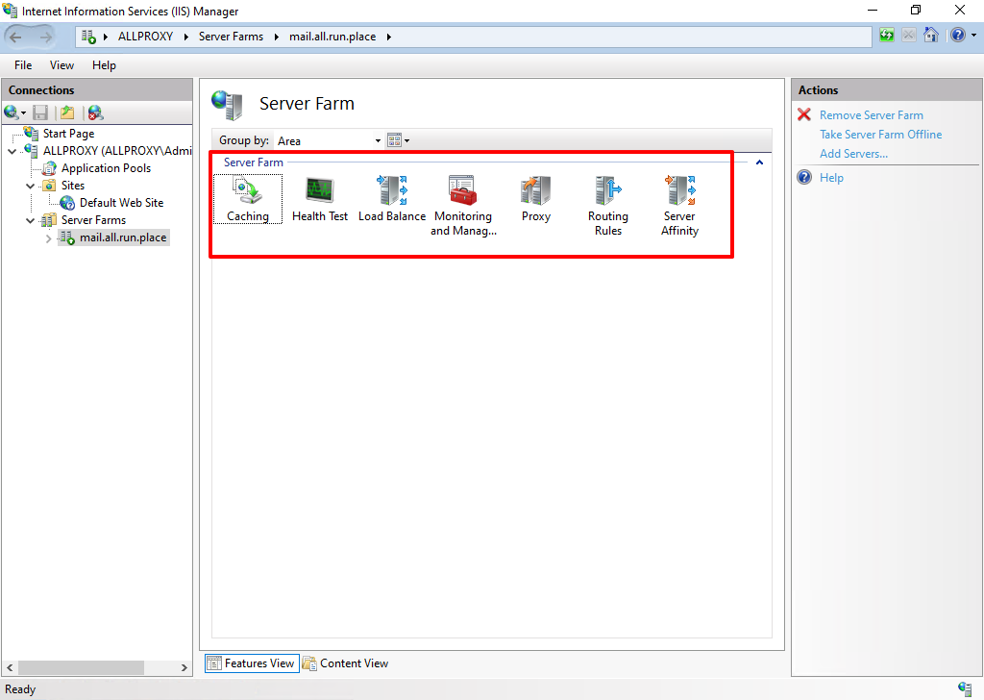Open the Caching feature icon

247,190
